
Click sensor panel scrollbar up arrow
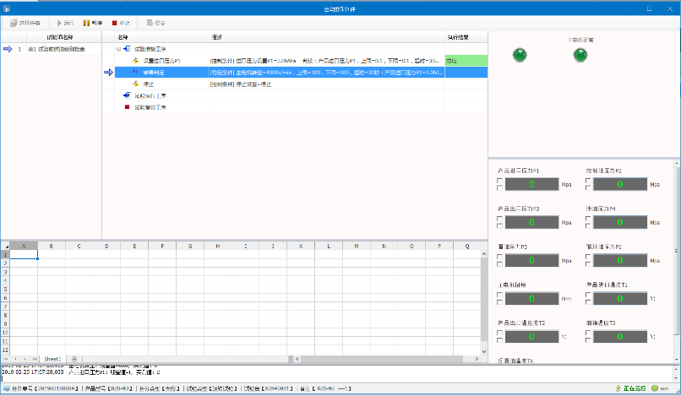(x=676, y=163)
